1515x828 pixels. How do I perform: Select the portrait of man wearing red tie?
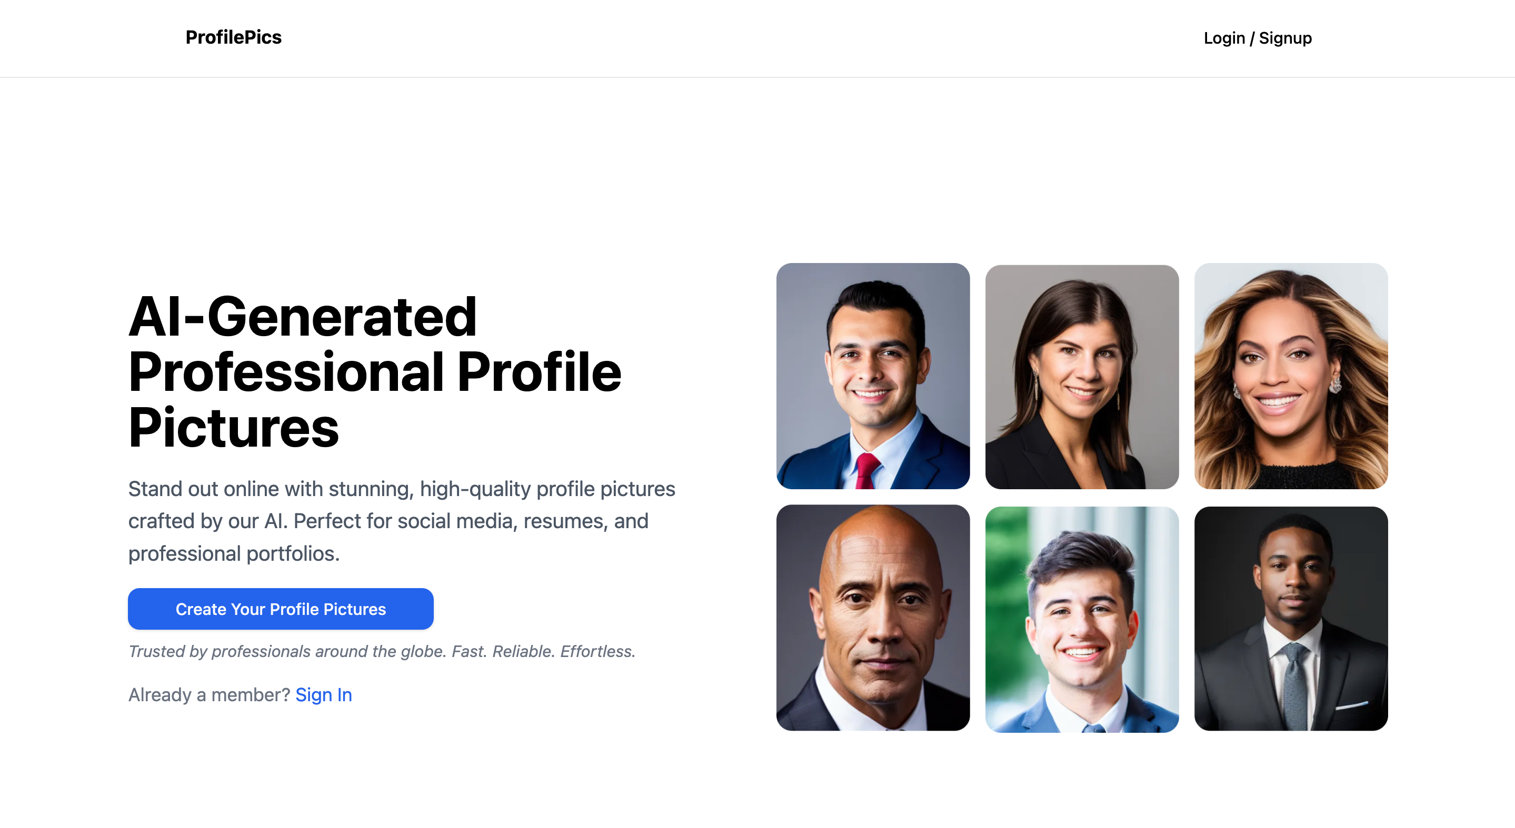click(x=872, y=376)
